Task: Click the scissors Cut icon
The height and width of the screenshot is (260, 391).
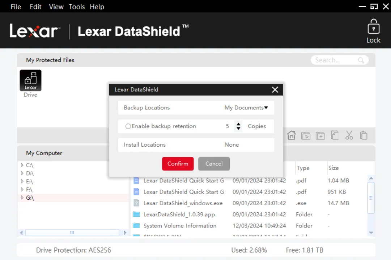Action: 349,135
